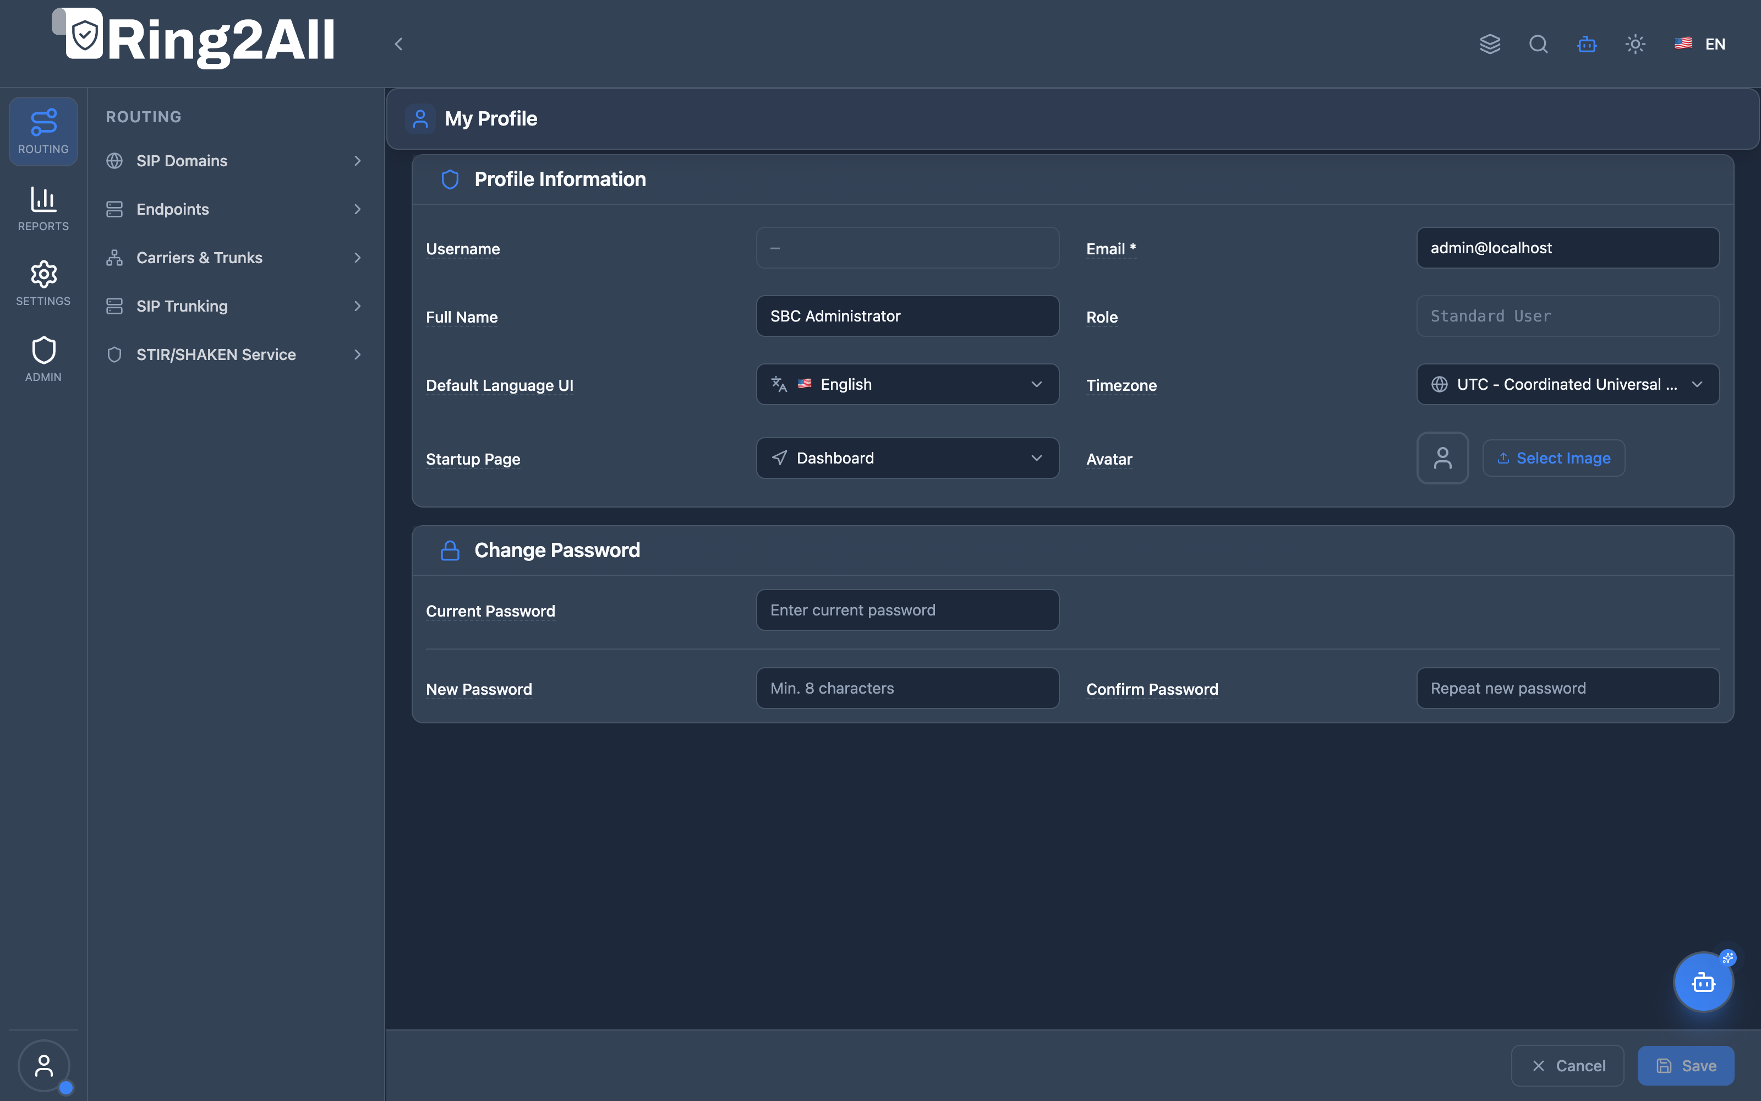
Task: Open the user avatar at bottom left
Action: point(43,1066)
